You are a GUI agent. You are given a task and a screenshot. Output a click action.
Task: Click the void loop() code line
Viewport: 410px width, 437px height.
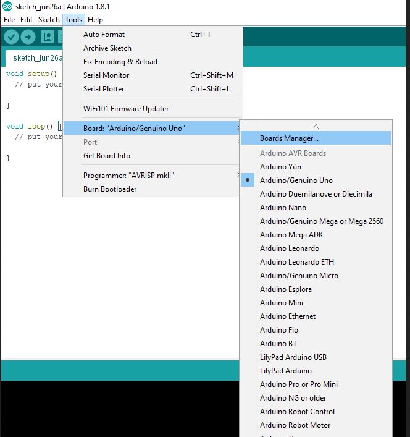(34, 126)
